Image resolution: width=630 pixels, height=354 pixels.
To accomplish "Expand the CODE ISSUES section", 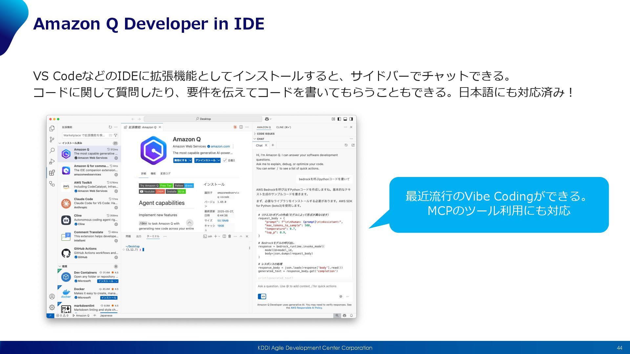I will [x=255, y=134].
